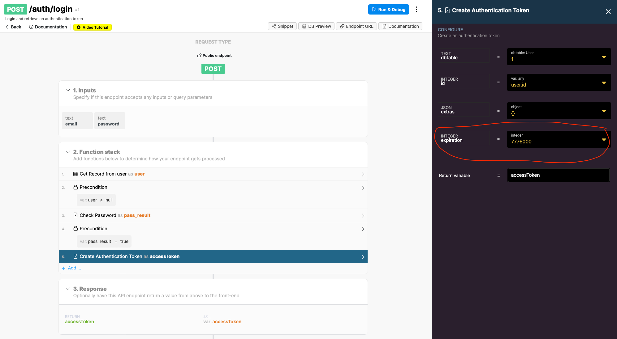Click the Create Authentication Token row icon
This screenshot has height=339, width=617.
click(76, 256)
